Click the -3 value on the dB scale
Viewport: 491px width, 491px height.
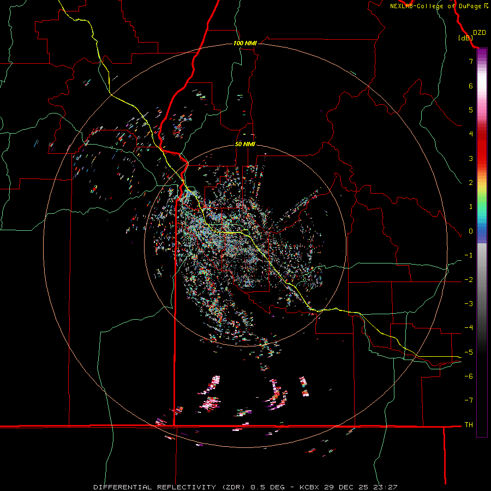click(469, 304)
